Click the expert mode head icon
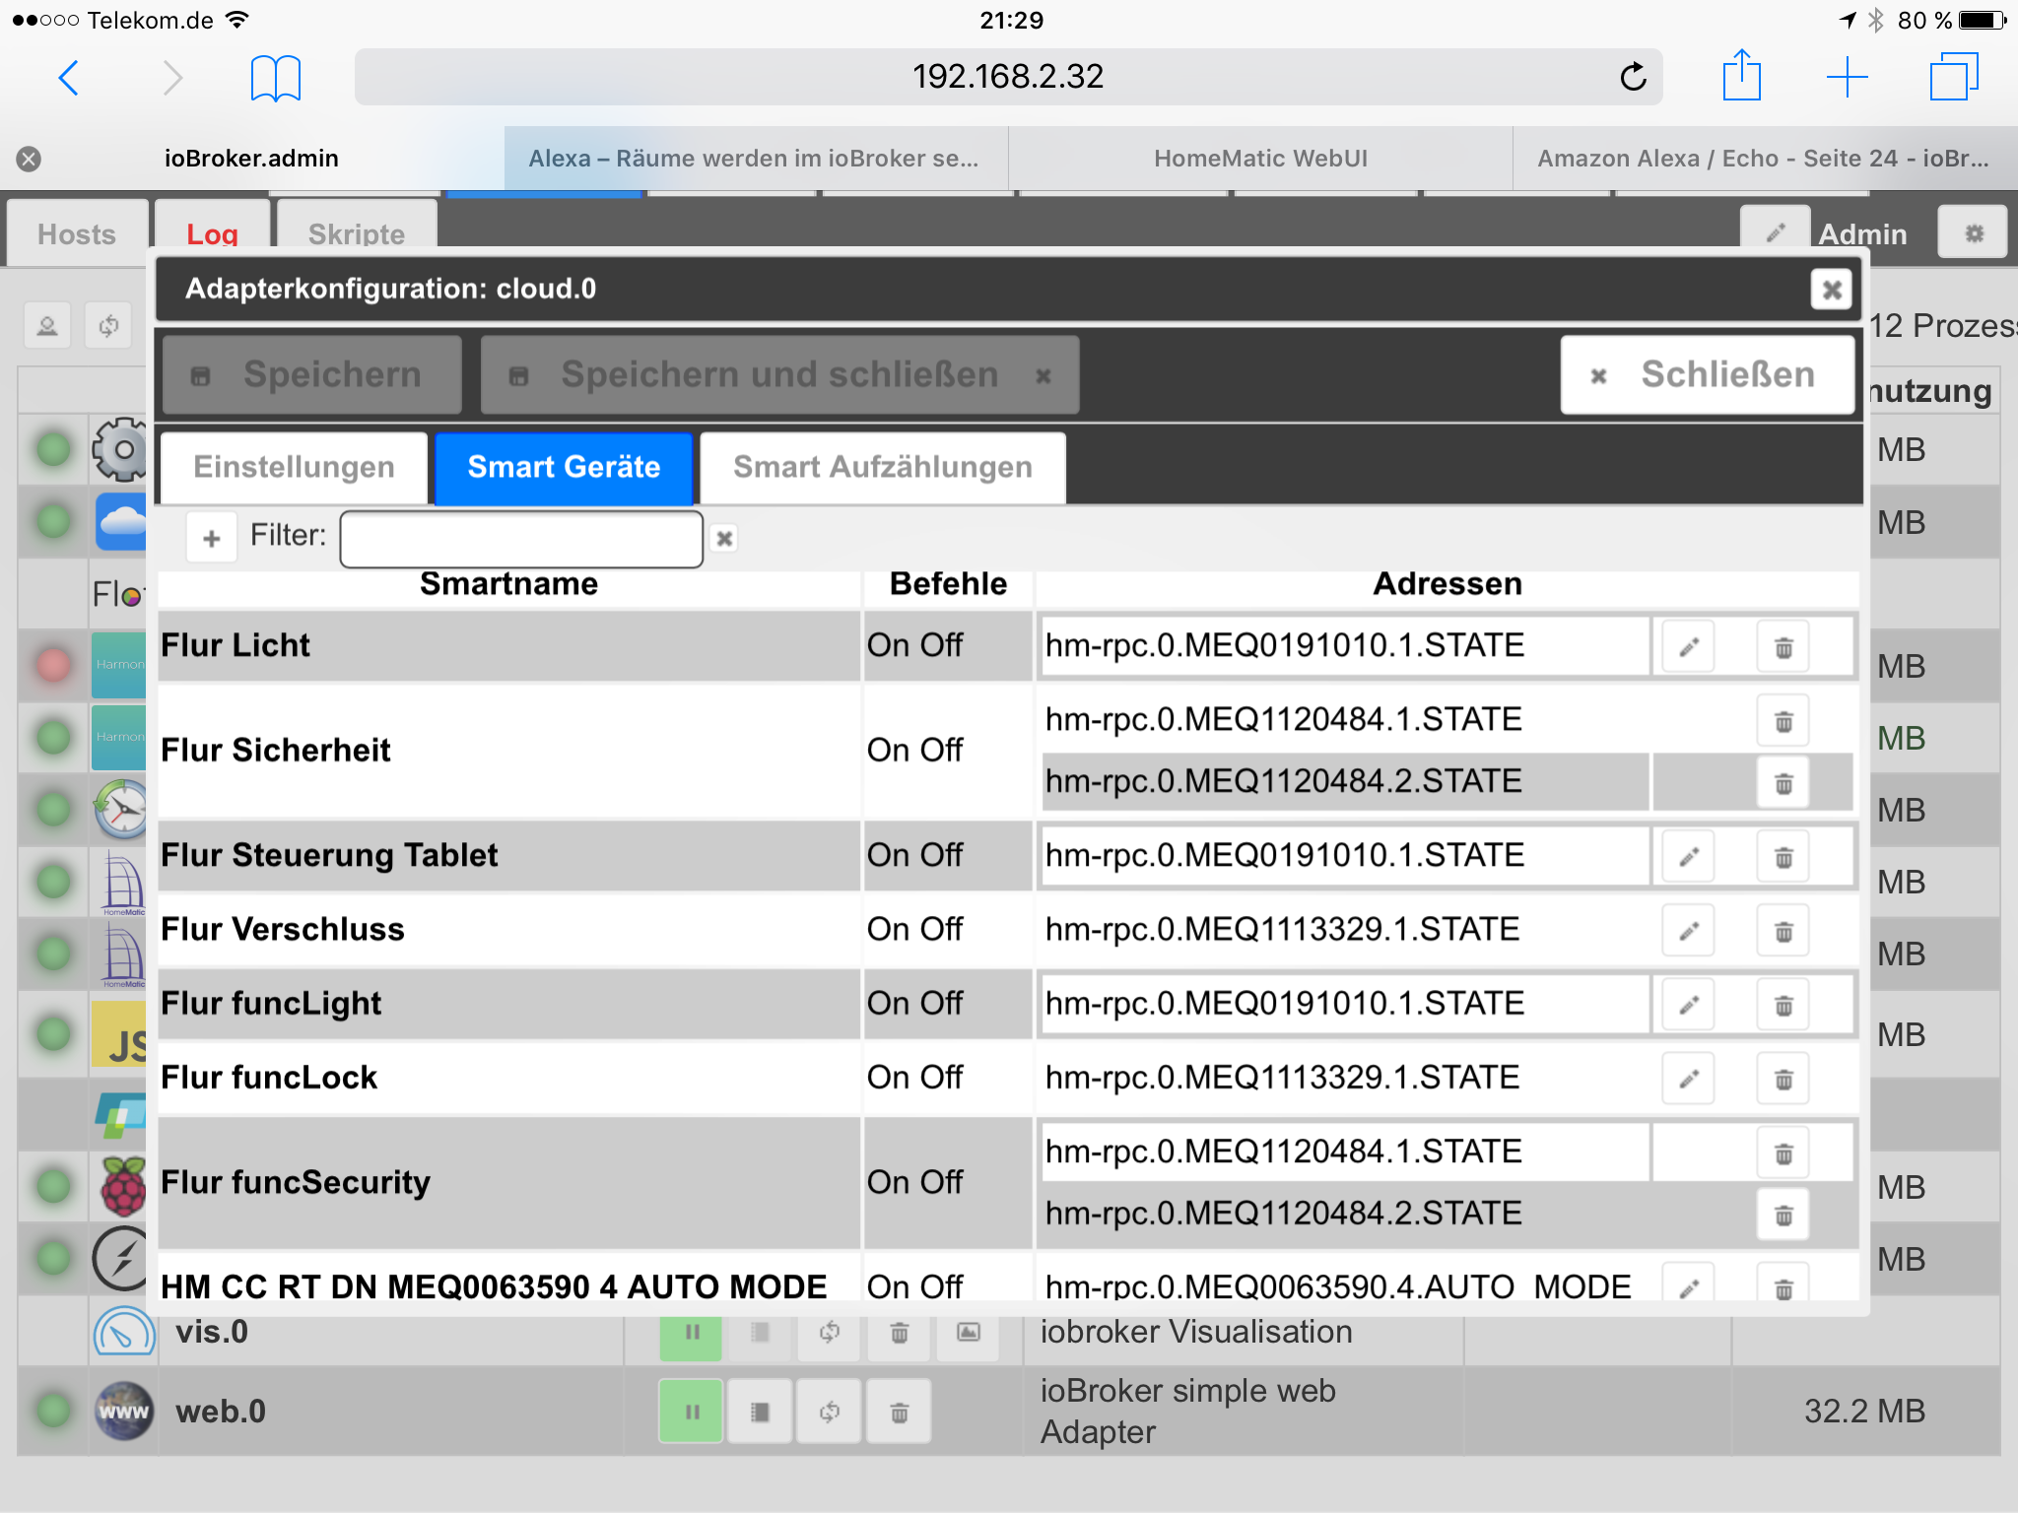 pyautogui.click(x=47, y=326)
